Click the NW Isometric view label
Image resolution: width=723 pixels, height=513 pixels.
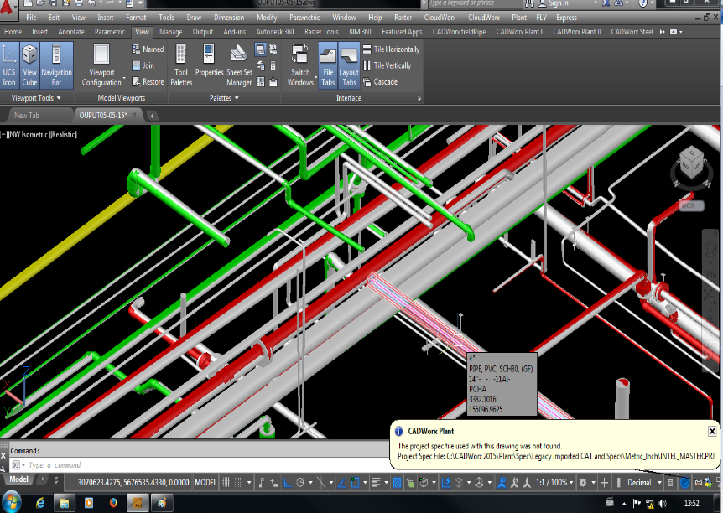(x=28, y=135)
